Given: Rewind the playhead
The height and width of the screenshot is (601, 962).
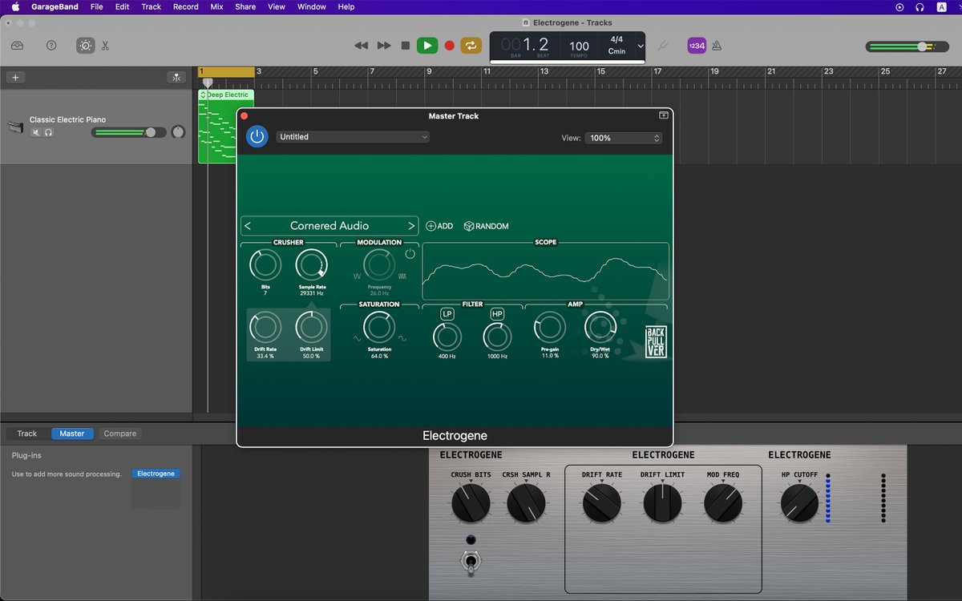Looking at the screenshot, I should (362, 46).
